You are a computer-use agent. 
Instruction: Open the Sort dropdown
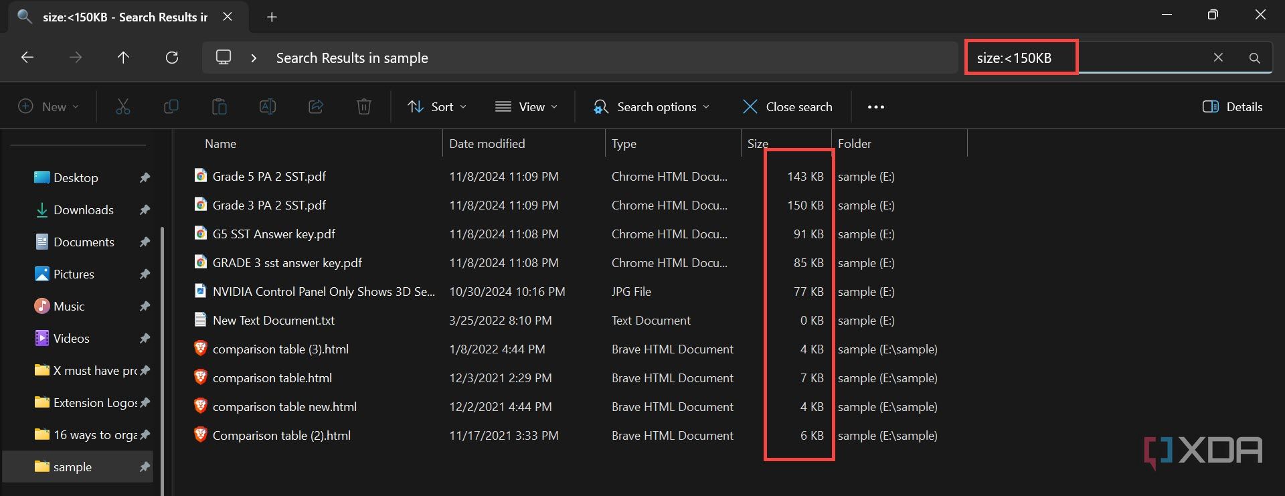(x=437, y=106)
